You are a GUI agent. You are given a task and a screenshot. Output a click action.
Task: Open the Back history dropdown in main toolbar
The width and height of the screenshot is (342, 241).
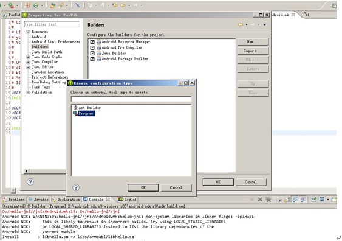tap(129, 5)
